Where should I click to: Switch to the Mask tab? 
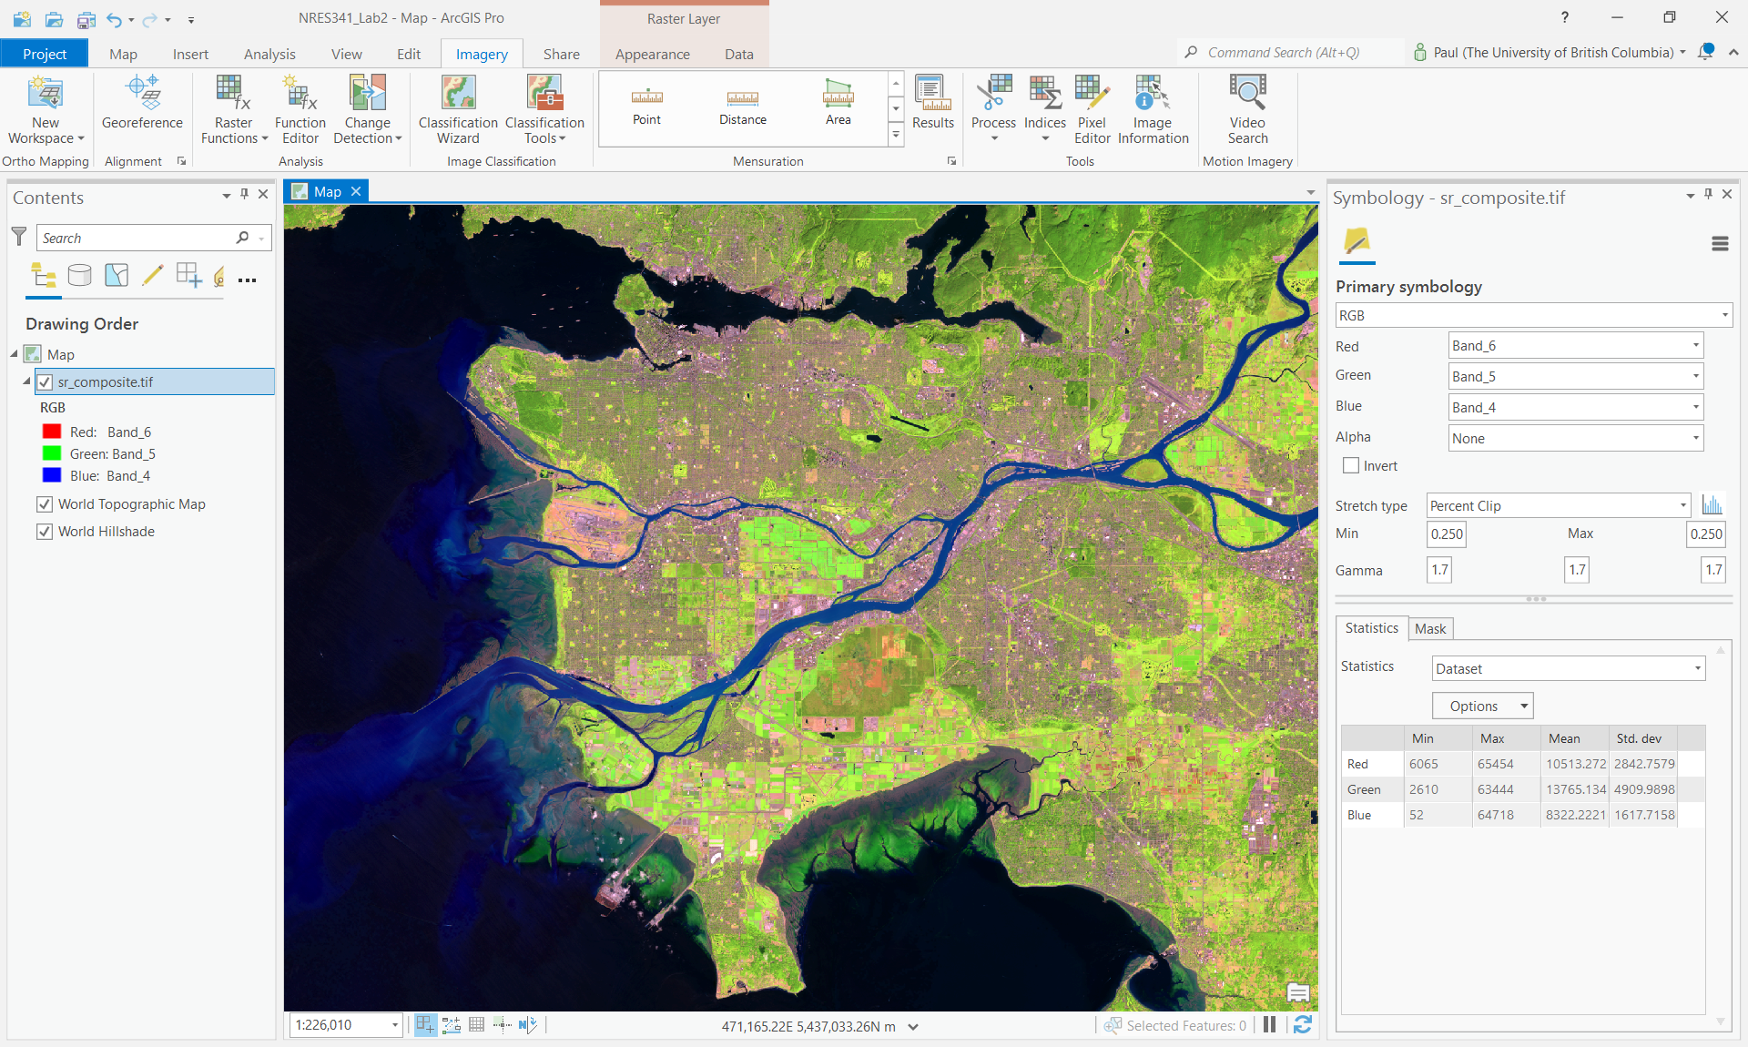tap(1430, 629)
